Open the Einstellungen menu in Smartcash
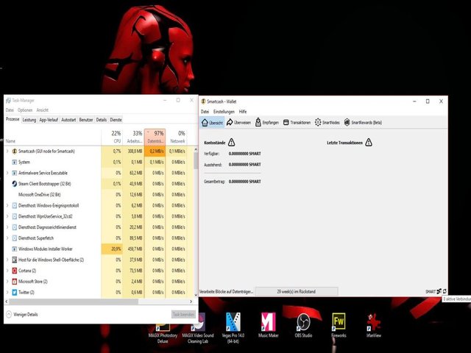Screen dimensions: 471x353 [224, 112]
